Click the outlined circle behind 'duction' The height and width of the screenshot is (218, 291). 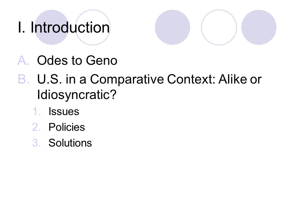(93, 27)
